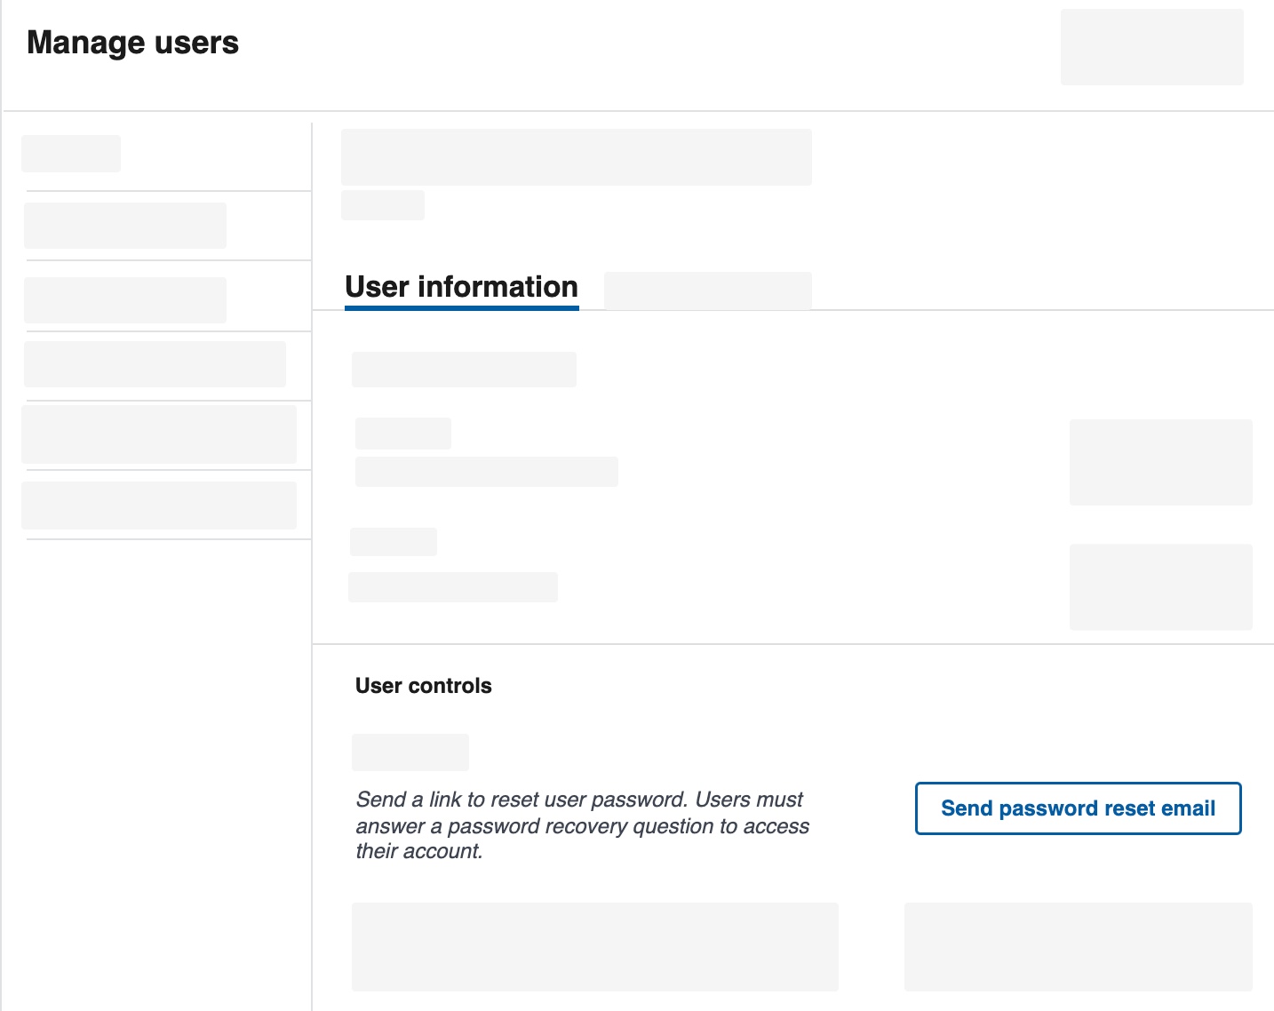Viewport: 1274px width, 1011px height.
Task: Click the Manage users page heading
Action: point(132,43)
